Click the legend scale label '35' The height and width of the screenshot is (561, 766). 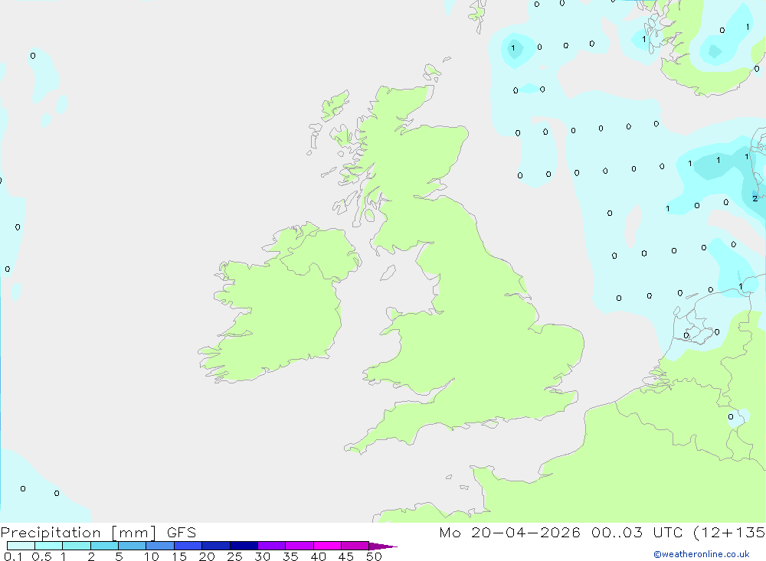[290, 556]
